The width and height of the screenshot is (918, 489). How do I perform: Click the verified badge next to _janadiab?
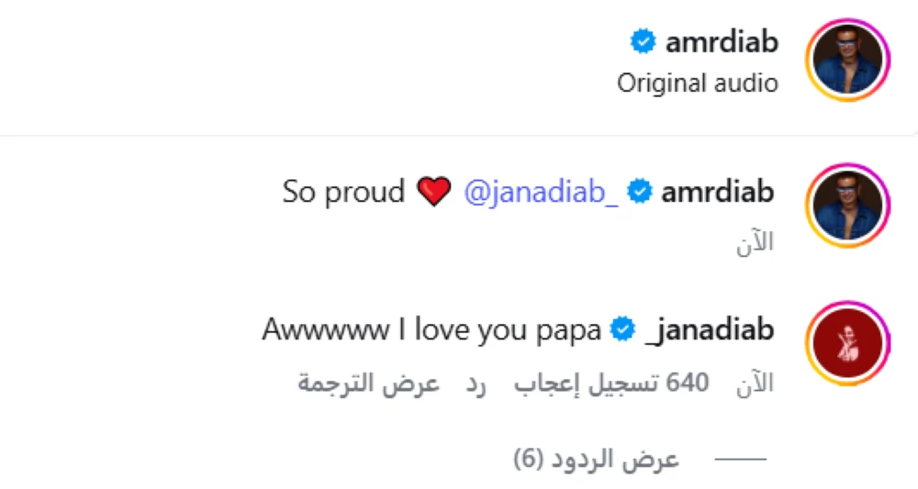click(624, 329)
